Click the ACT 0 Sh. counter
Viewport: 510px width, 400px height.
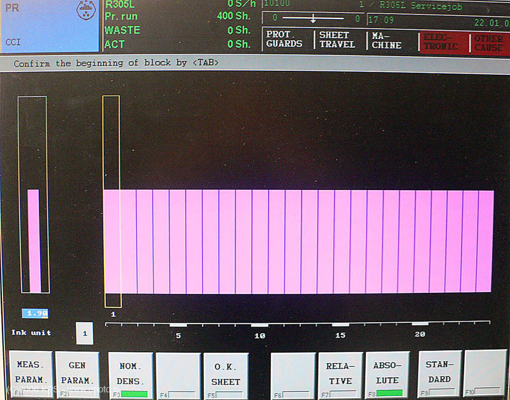pos(178,44)
